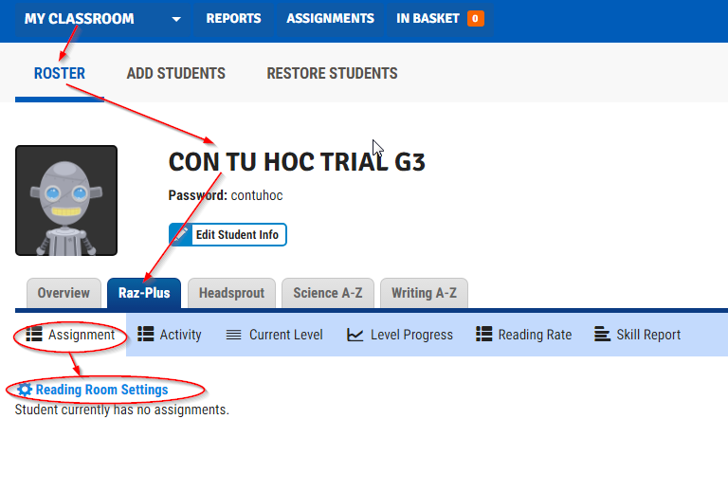The image size is (728, 492).
Task: Click the Skill Report bars icon
Action: [x=602, y=335]
